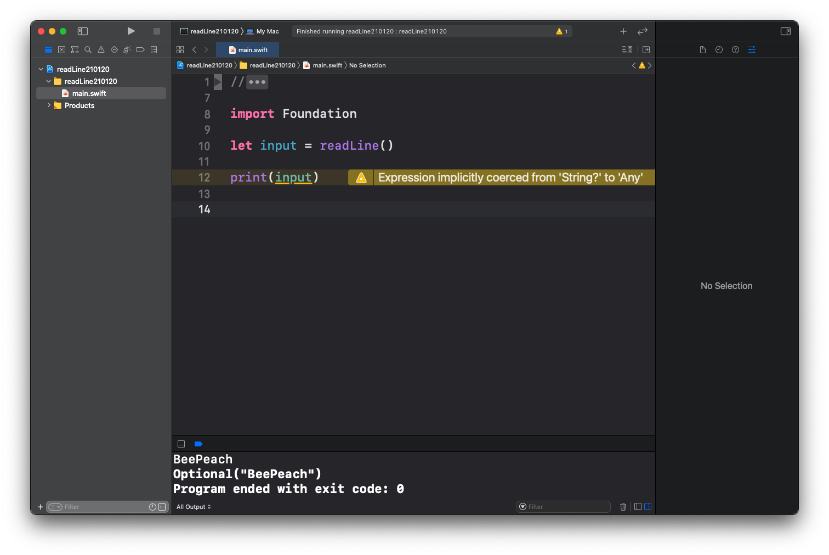This screenshot has width=829, height=555.
Task: Go forward in editor history
Action: point(206,50)
